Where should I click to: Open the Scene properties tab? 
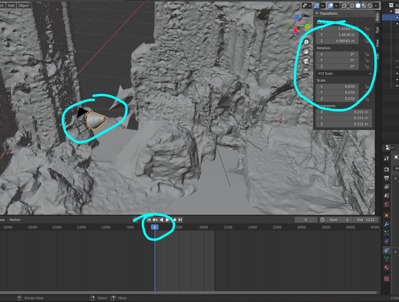[387, 195]
